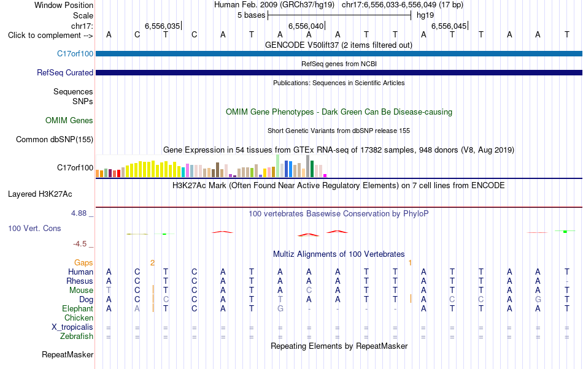Click the green PhyloP bar at far right
The image size is (583, 369).
click(x=565, y=231)
